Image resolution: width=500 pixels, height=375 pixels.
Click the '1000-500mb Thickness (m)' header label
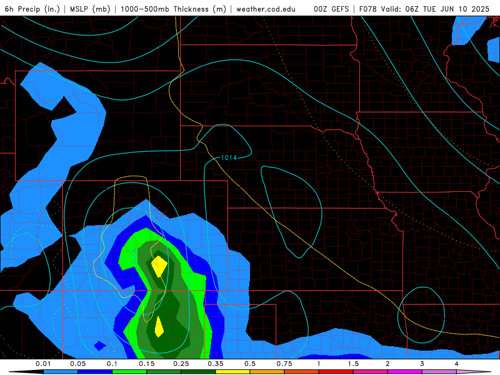point(173,9)
